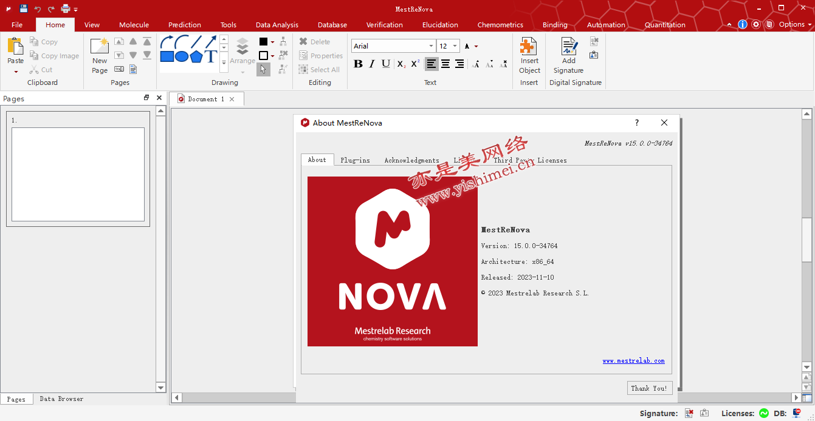Click the Save icon in quick access toolbar
The height and width of the screenshot is (421, 815).
point(23,8)
